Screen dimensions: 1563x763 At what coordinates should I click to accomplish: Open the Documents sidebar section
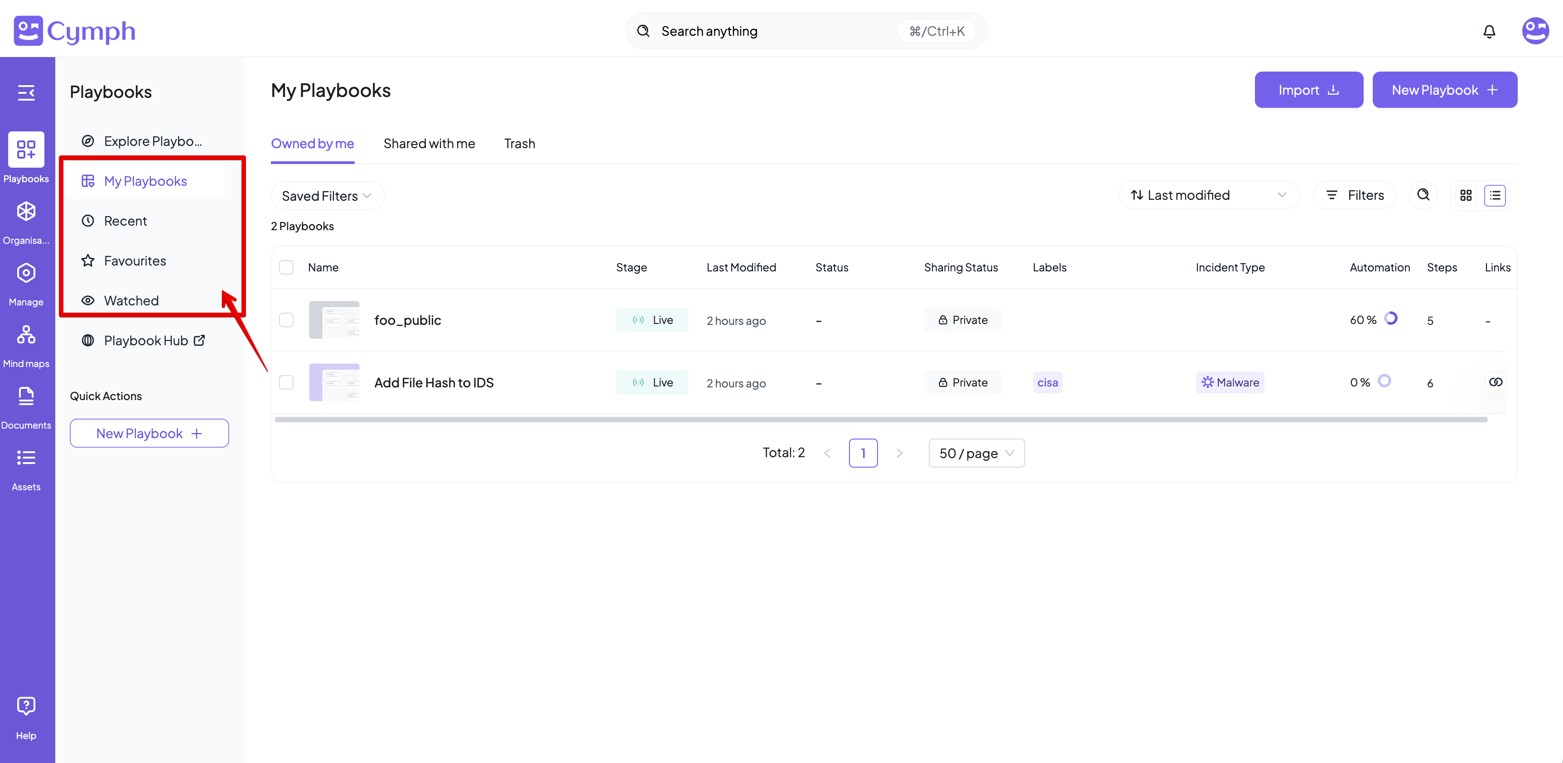pyautogui.click(x=26, y=407)
